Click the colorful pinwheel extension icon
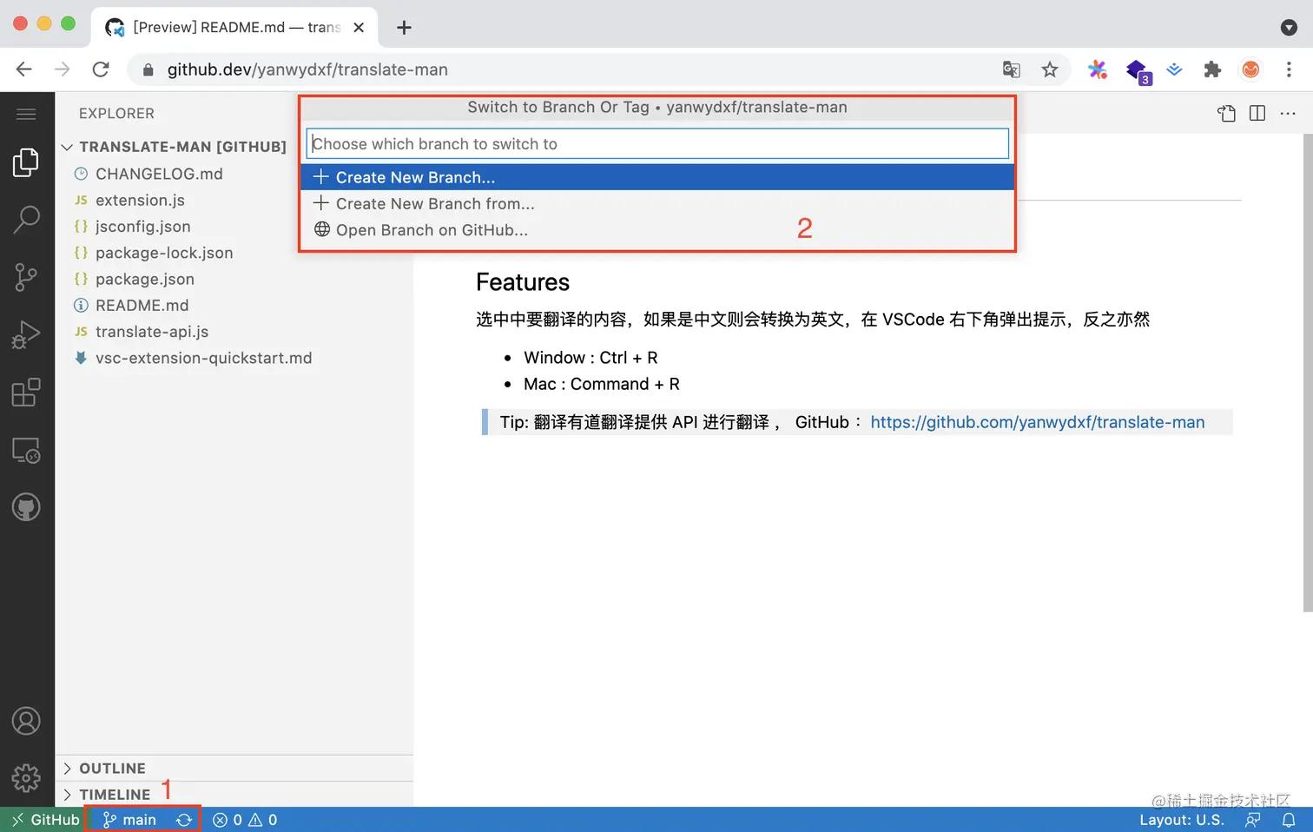Viewport: 1313px width, 832px height. [x=1098, y=69]
